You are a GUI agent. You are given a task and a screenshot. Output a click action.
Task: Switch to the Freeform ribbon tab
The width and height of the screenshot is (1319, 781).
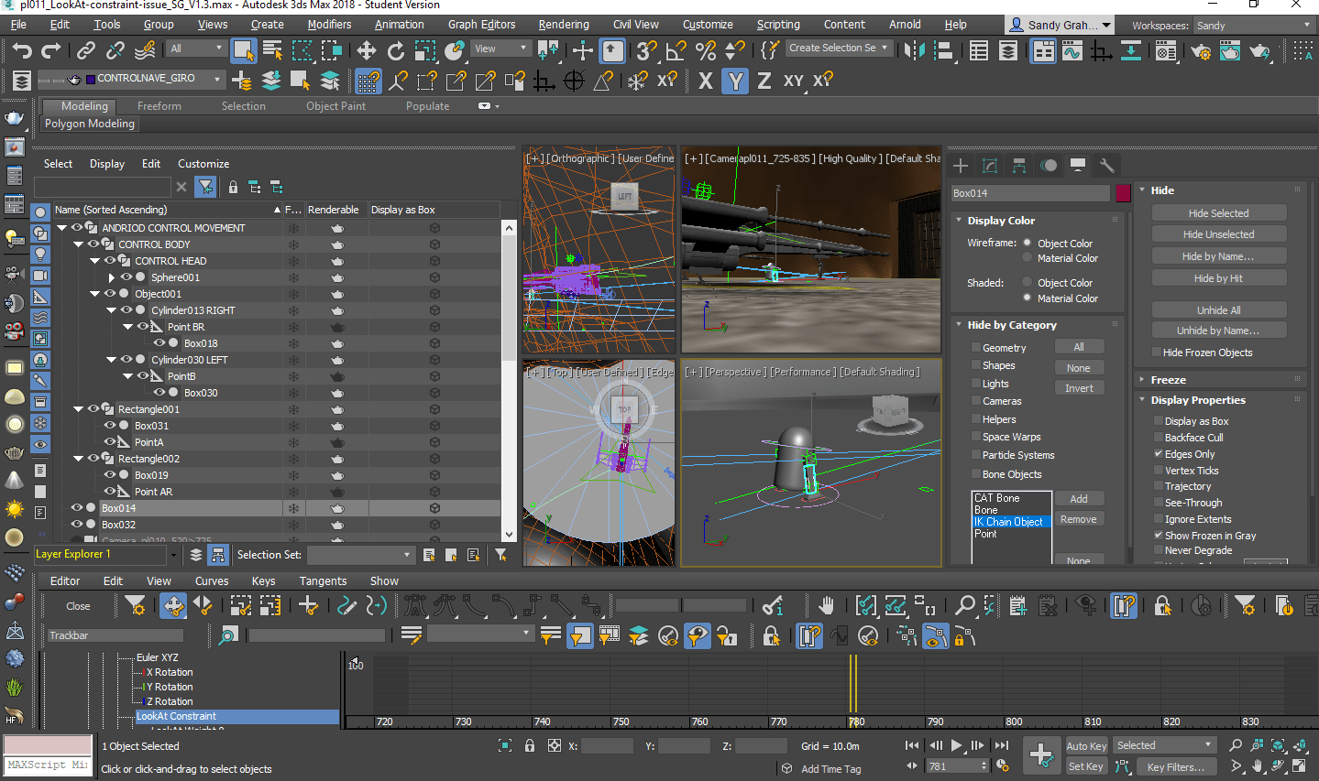(x=159, y=106)
